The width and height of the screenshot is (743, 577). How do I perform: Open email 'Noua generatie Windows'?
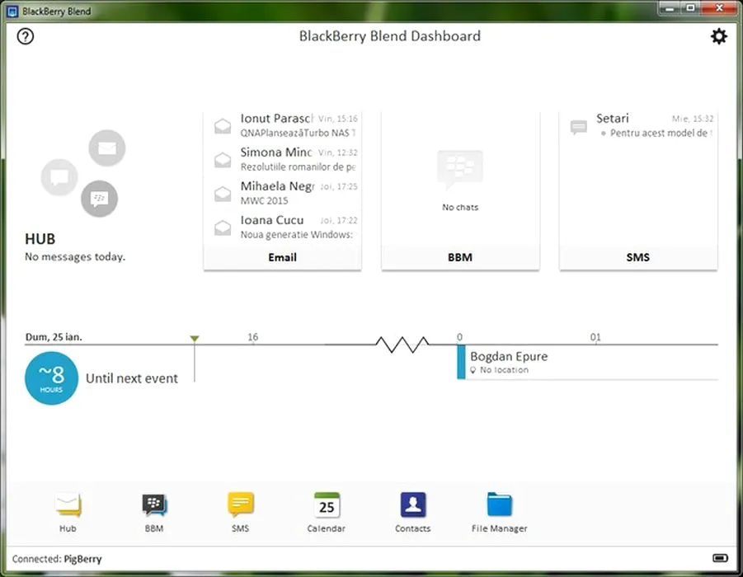(282, 228)
